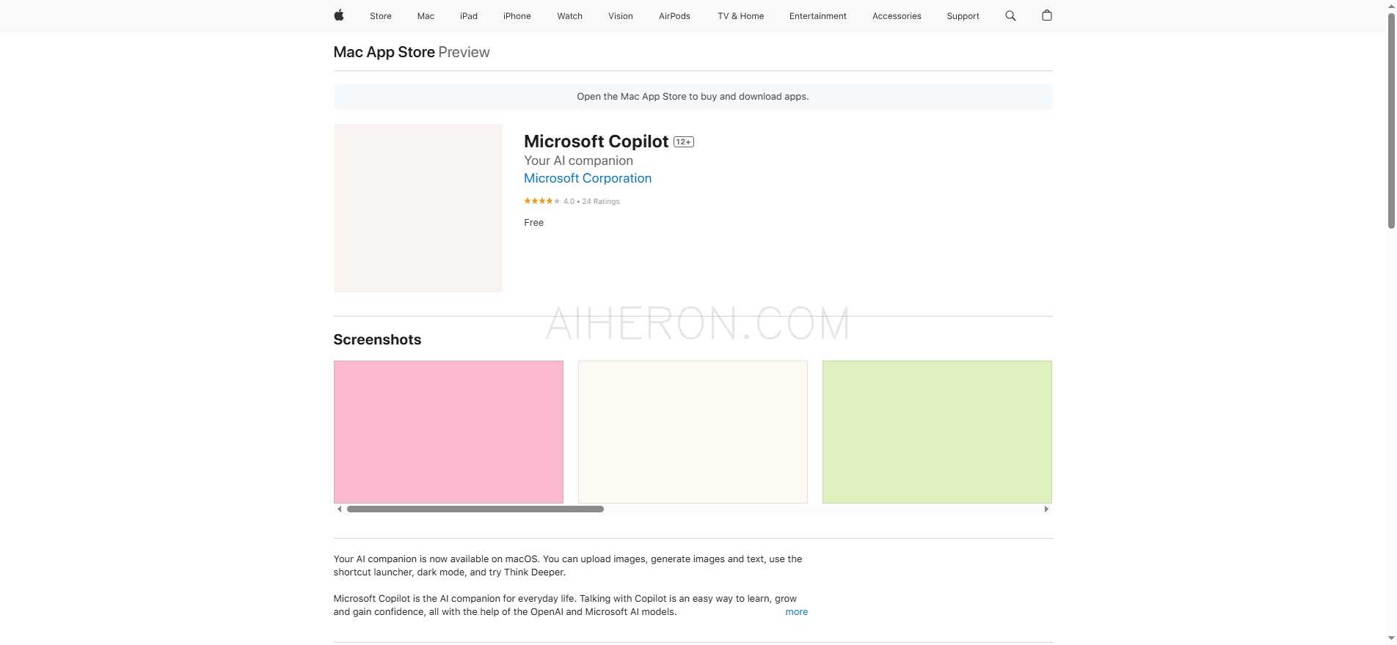Viewport: 1397px width, 645px height.
Task: Click the 24 Ratings text
Action: [601, 201]
